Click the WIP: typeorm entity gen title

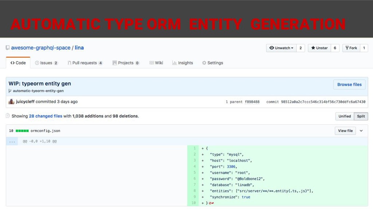pos(40,84)
